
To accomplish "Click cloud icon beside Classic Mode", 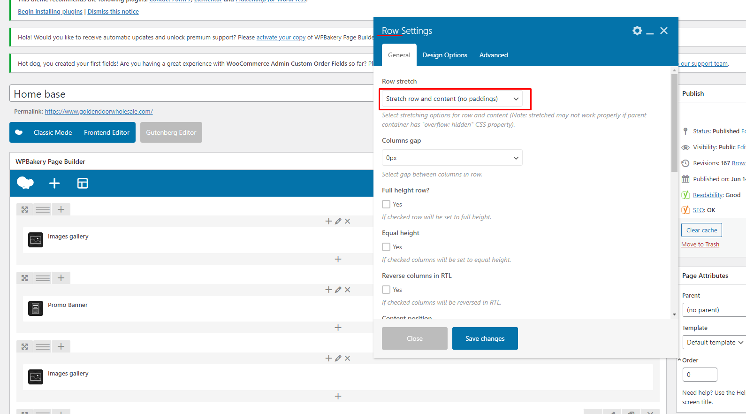I will [x=19, y=132].
